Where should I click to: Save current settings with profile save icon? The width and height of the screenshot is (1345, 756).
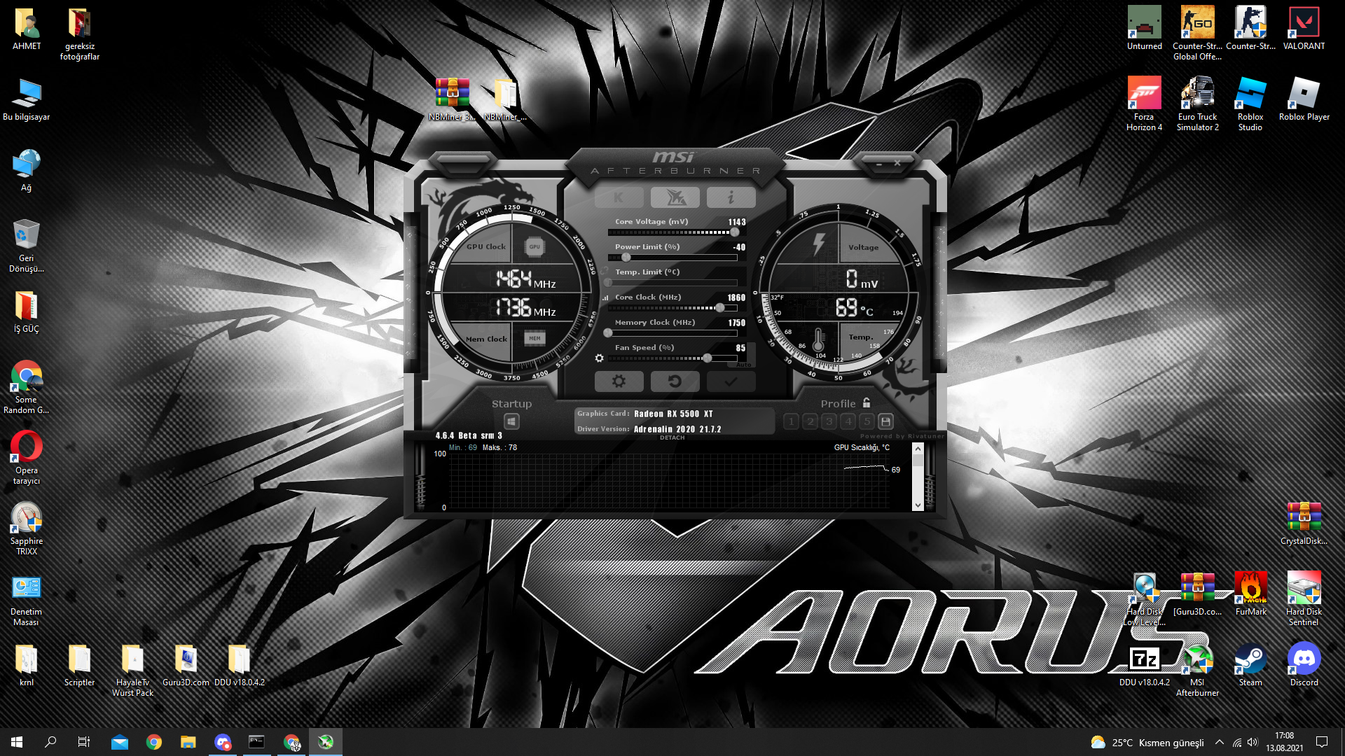click(885, 421)
